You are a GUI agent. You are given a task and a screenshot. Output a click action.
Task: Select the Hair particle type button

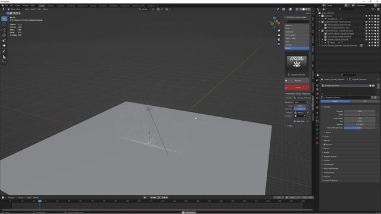click(x=364, y=101)
